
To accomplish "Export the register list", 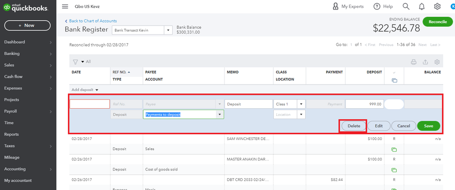I will (x=425, y=62).
